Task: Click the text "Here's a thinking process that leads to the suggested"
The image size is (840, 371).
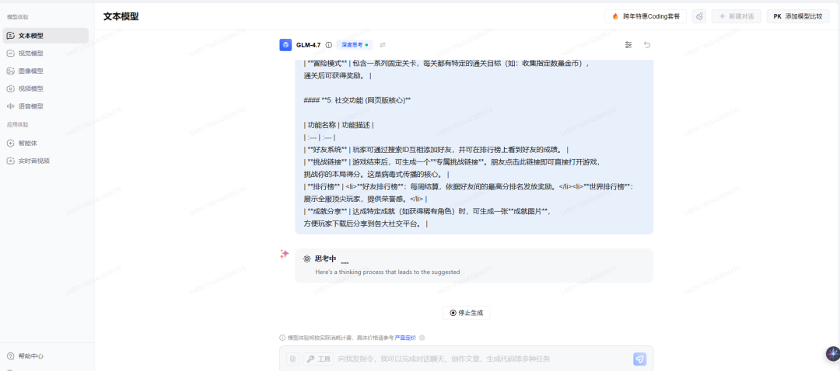Action: [387, 272]
